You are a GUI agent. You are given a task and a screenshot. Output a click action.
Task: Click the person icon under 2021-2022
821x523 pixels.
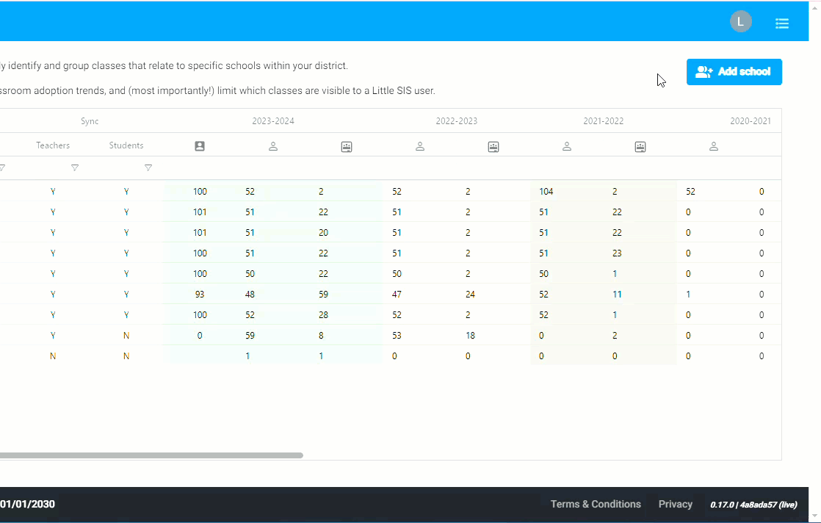567,146
